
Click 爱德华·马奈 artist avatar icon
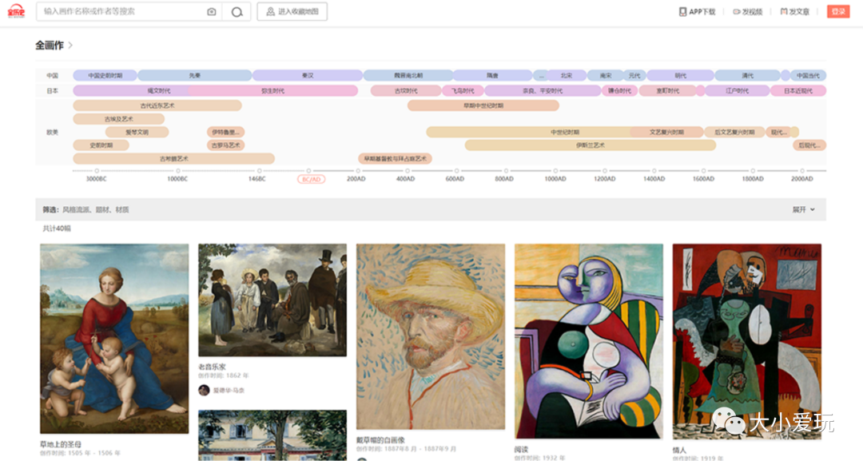tap(204, 390)
